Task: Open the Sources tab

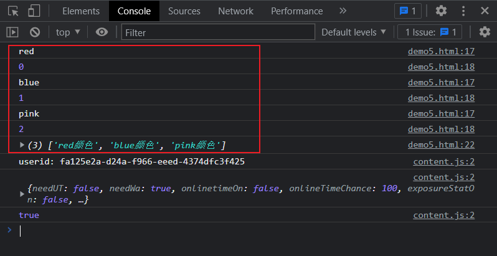Action: pyautogui.click(x=184, y=11)
